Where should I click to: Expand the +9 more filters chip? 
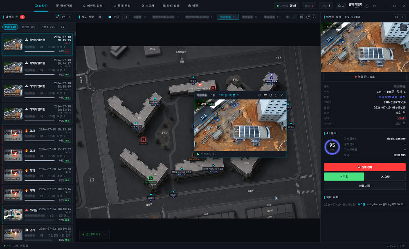(x=63, y=27)
